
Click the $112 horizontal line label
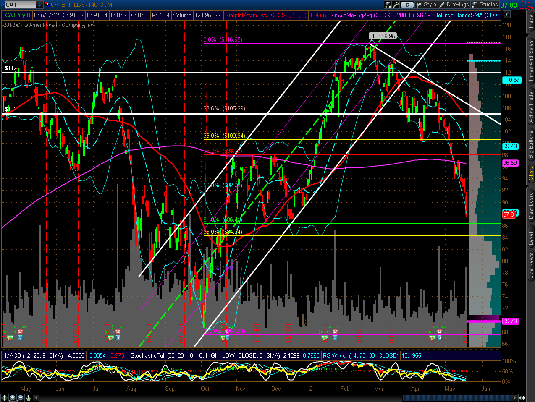pyautogui.click(x=11, y=68)
